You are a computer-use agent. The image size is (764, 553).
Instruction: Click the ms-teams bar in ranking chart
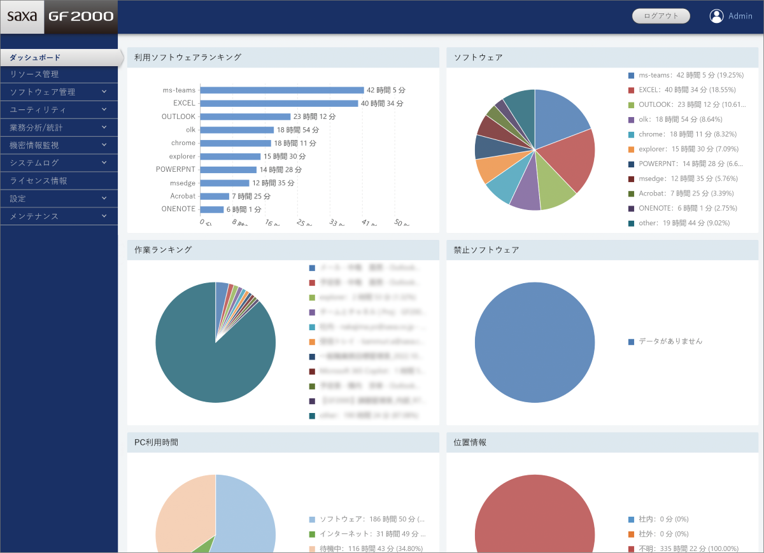click(x=282, y=90)
